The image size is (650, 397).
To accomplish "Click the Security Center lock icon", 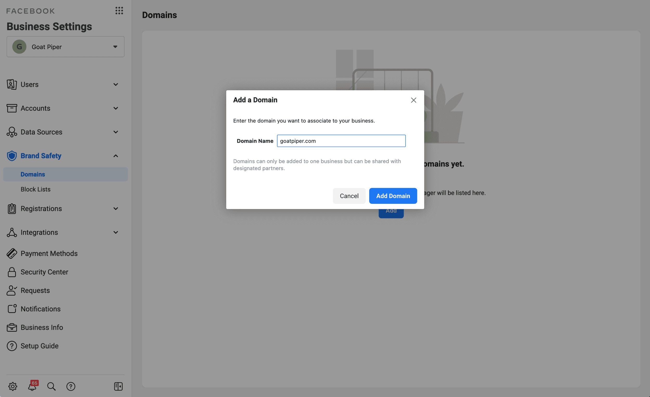I will [12, 272].
